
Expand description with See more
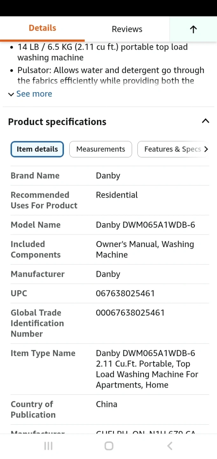pos(34,94)
